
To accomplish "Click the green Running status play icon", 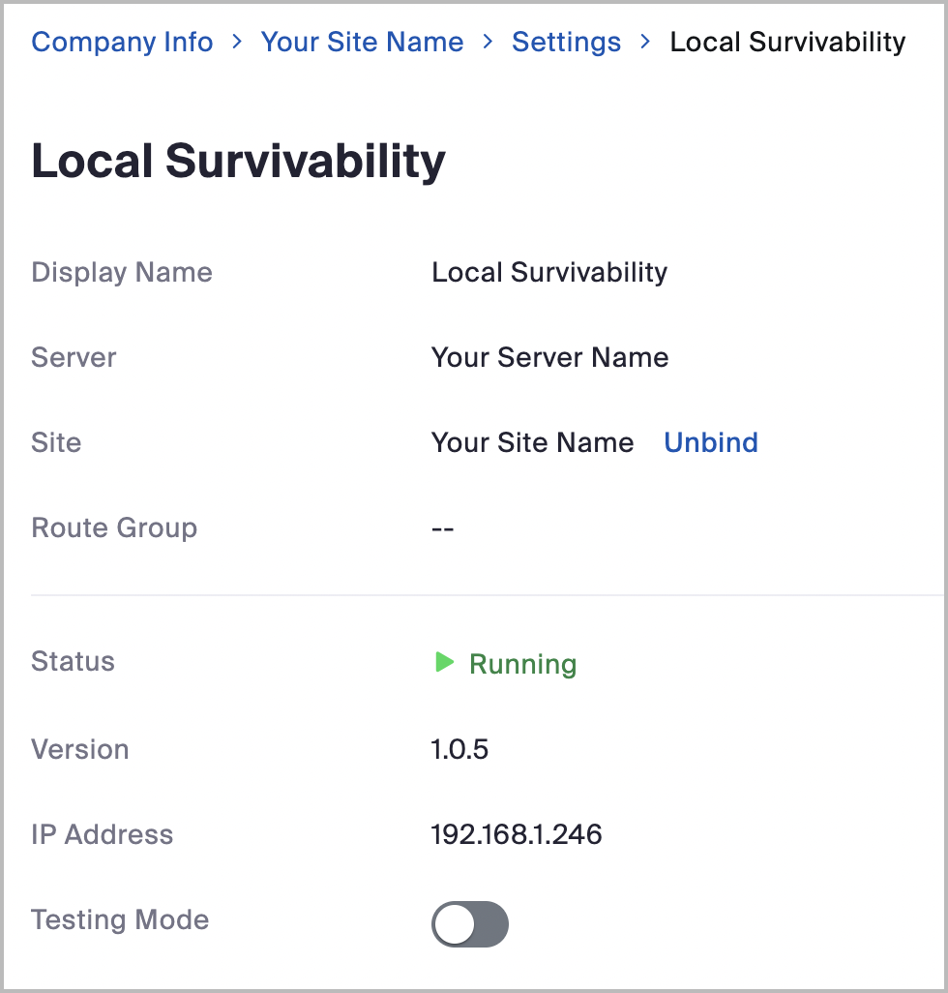I will coord(444,663).
